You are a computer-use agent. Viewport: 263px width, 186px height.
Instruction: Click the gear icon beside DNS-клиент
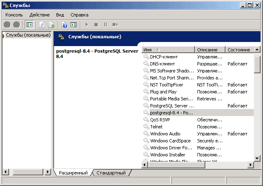[146, 64]
